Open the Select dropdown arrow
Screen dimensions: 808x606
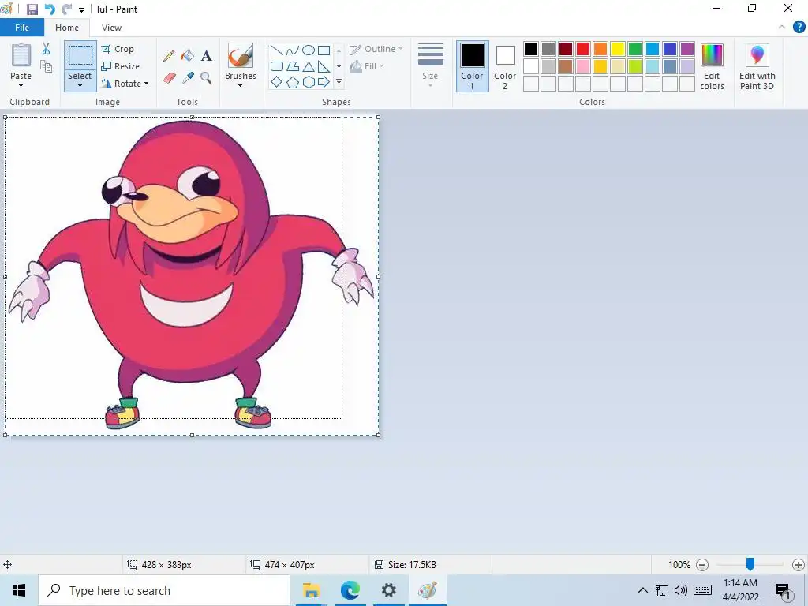click(x=80, y=85)
